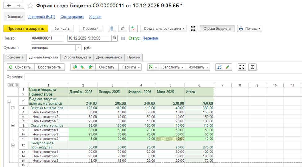Image resolution: width=302 pixels, height=167 pixels.
Task: Click the sigma sum icon
Action: pyautogui.click(x=252, y=67)
